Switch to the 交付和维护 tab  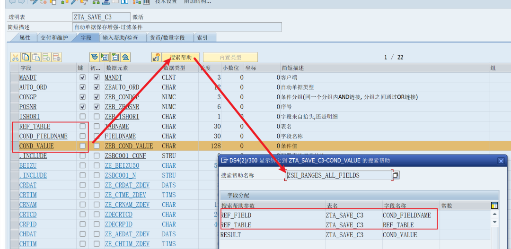[x=54, y=38]
